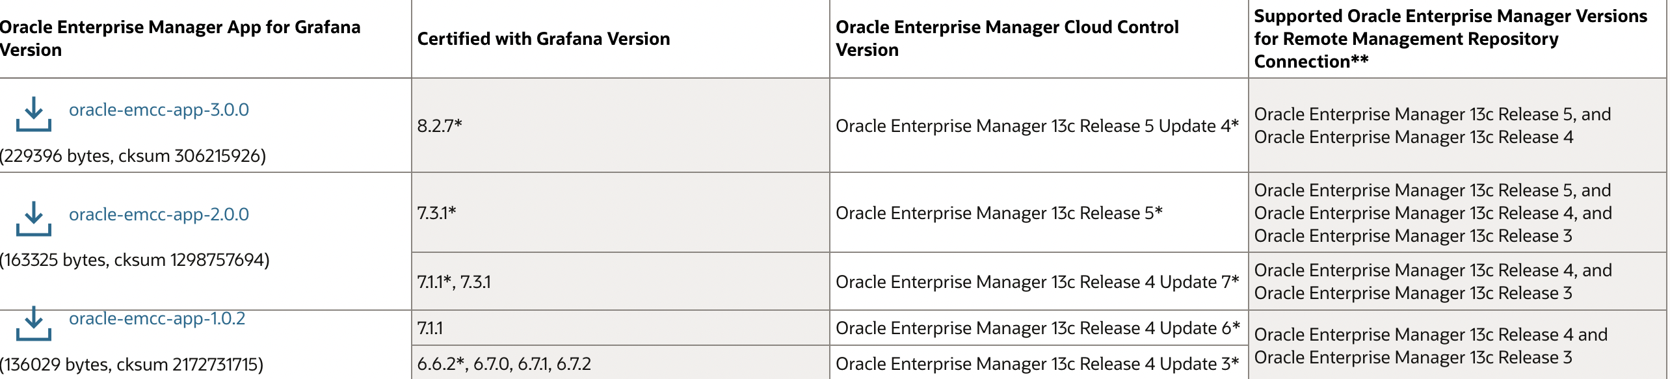Click the 7.1.1*, 7.3.1 version cell
This screenshot has height=379, width=1670.
pos(620,281)
